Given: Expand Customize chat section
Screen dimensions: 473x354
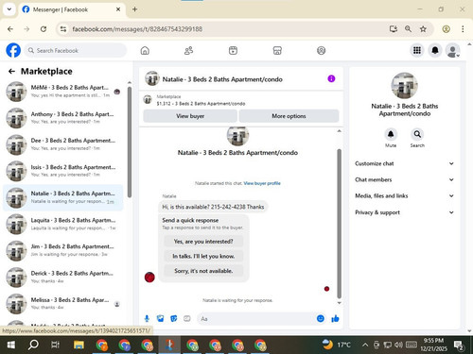Looking at the screenshot, I should click(405, 163).
